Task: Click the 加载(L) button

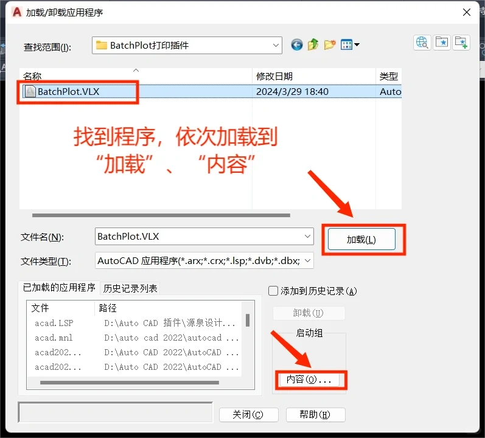Action: (x=361, y=239)
